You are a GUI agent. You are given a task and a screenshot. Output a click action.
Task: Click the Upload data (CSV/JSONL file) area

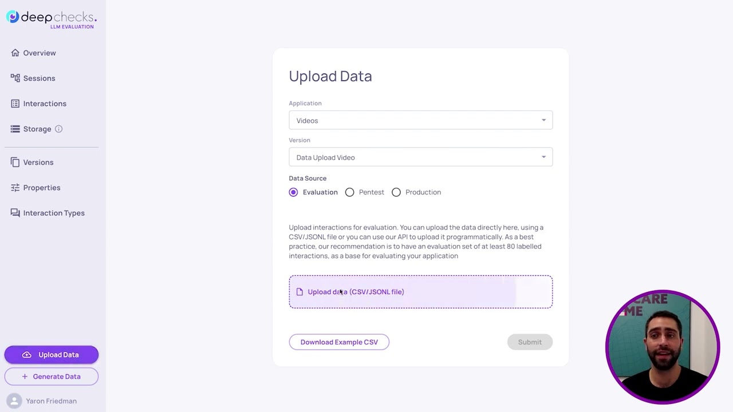(421, 292)
